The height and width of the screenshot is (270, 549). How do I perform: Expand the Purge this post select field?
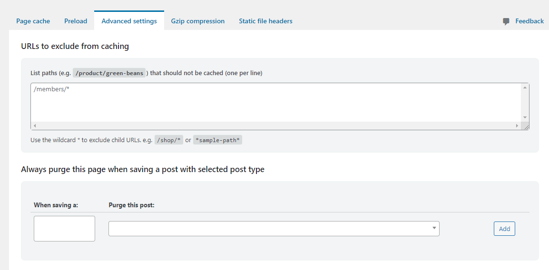274,229
